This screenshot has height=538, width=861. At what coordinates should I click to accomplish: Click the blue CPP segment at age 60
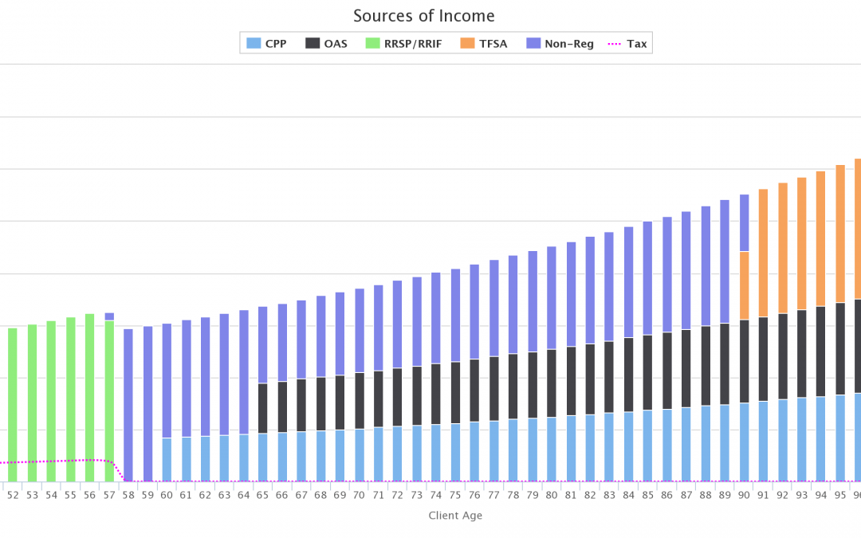click(x=167, y=460)
